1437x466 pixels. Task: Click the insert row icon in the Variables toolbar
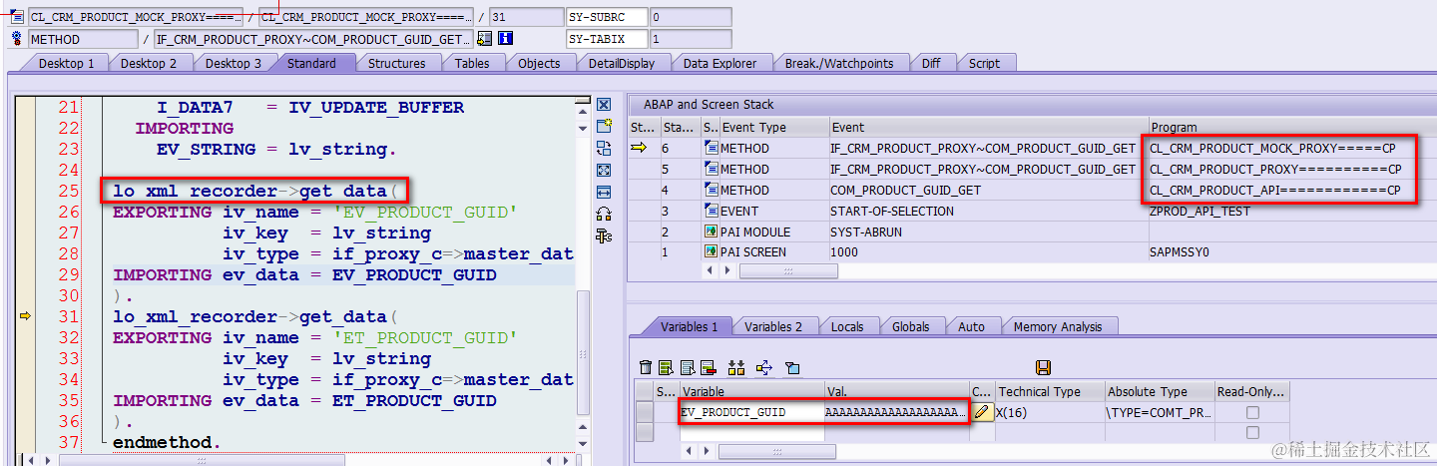click(665, 368)
